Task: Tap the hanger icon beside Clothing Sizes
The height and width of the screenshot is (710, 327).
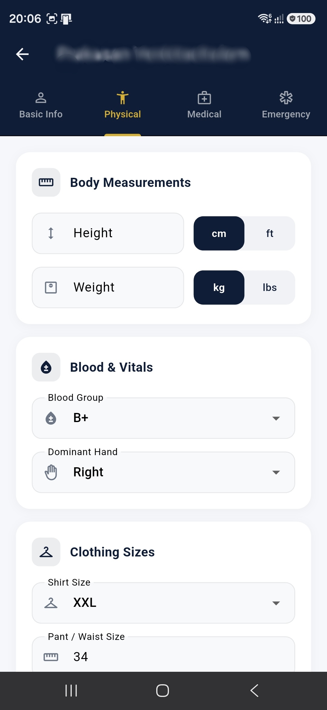Action: (x=46, y=552)
